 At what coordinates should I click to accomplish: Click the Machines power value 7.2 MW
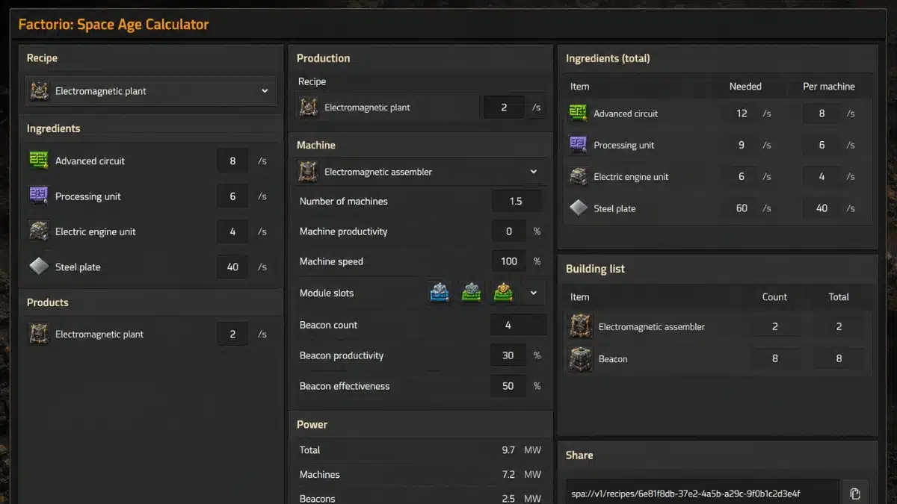coord(522,475)
